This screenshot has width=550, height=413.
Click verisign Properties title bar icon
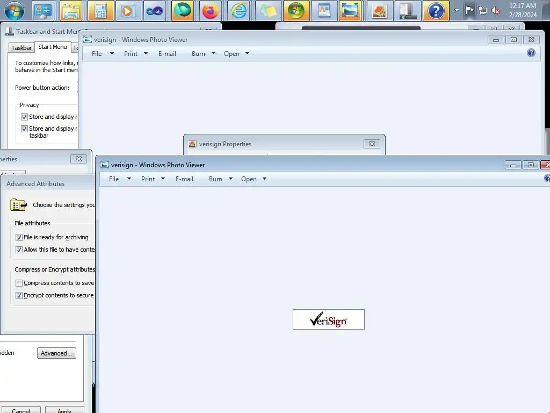click(x=192, y=144)
